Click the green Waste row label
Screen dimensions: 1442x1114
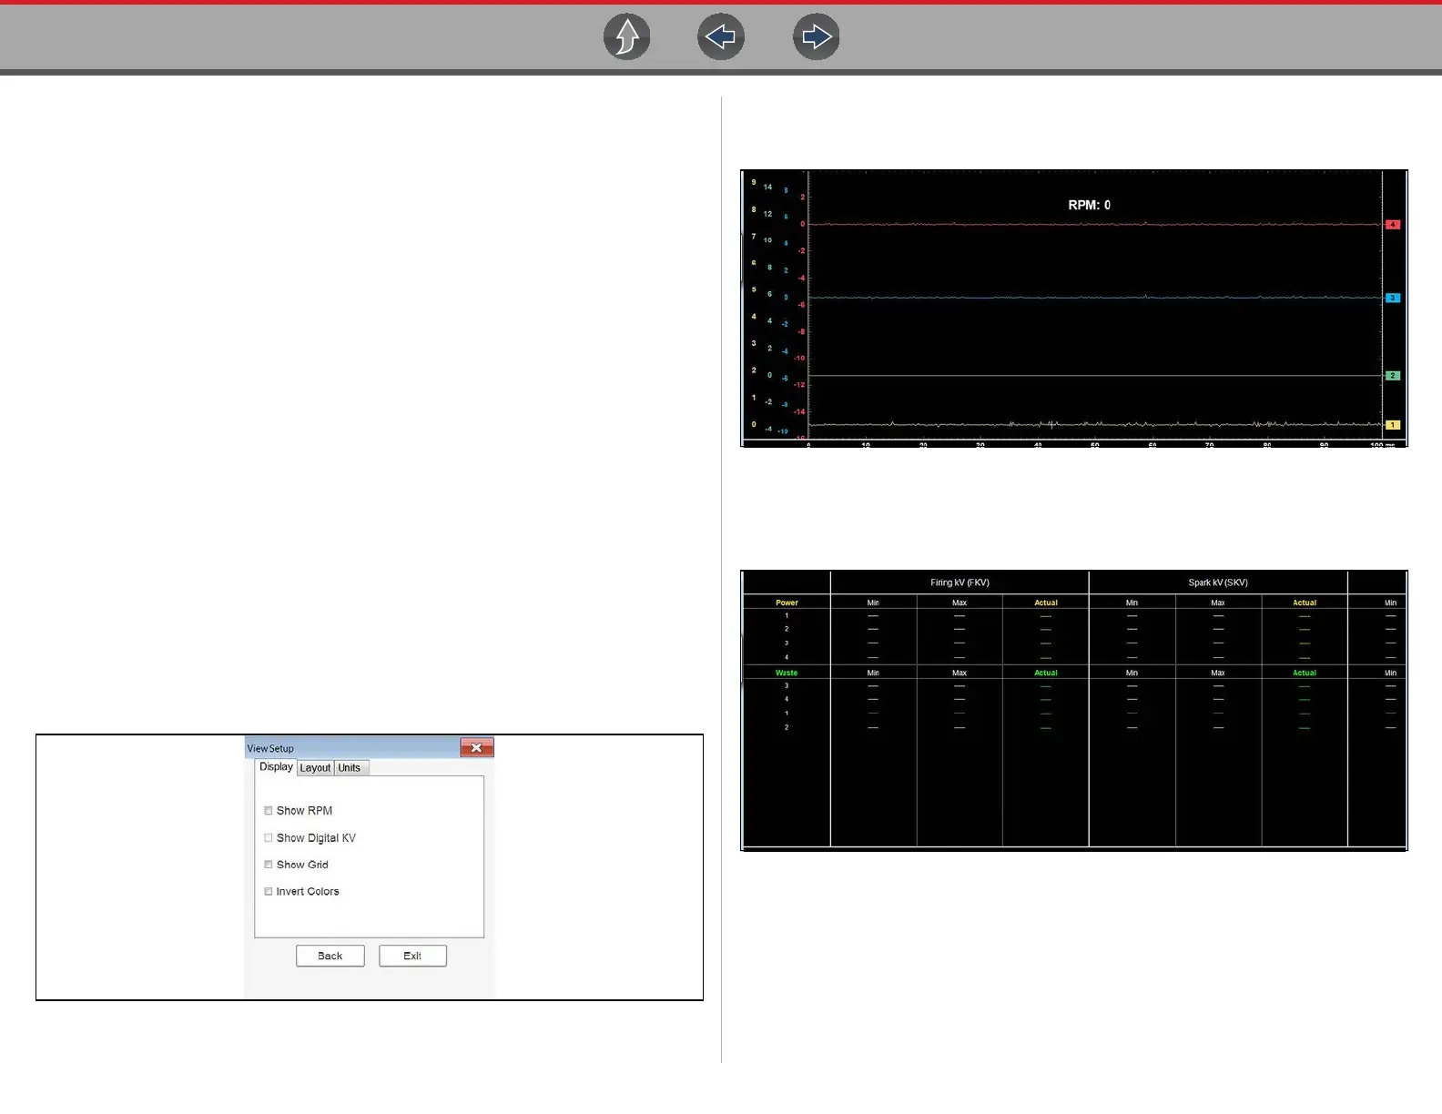point(787,673)
